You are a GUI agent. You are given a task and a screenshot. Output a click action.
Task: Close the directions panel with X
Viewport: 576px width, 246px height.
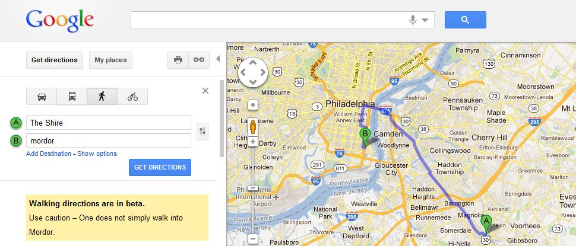[x=205, y=91]
